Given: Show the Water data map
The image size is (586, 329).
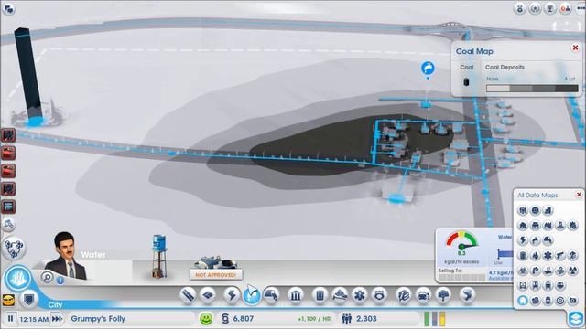Looking at the screenshot, I should coord(535,240).
